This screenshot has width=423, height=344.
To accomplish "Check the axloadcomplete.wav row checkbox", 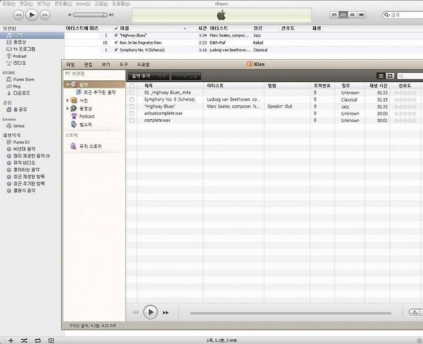I will (x=132, y=113).
